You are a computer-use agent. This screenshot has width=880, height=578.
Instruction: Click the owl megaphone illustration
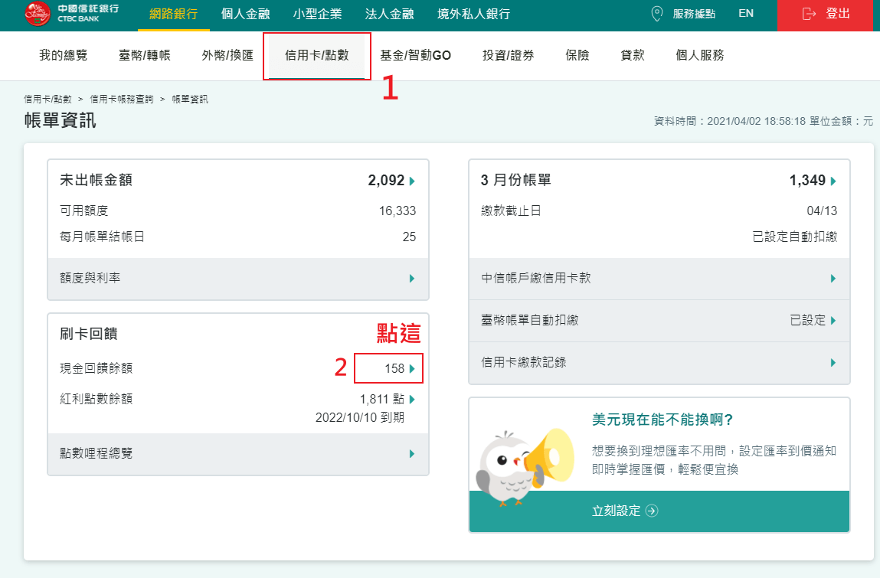(524, 467)
